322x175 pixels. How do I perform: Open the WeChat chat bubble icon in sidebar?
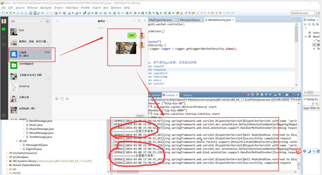[4, 29]
